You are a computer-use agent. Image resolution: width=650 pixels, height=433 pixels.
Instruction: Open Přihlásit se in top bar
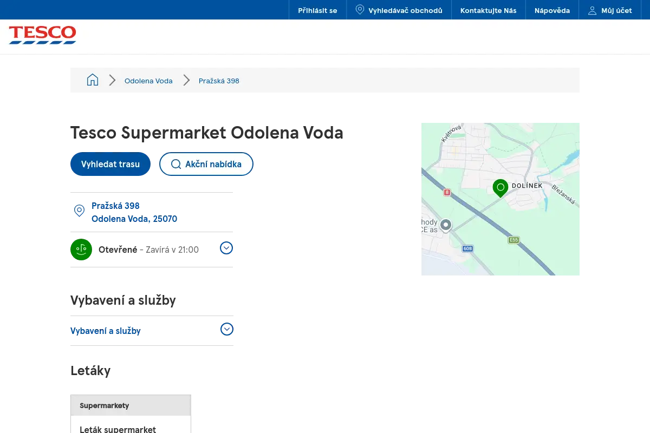[317, 10]
